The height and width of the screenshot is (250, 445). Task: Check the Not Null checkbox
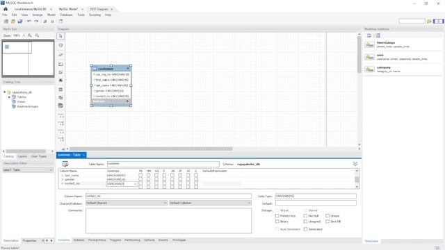pyautogui.click(x=305, y=216)
